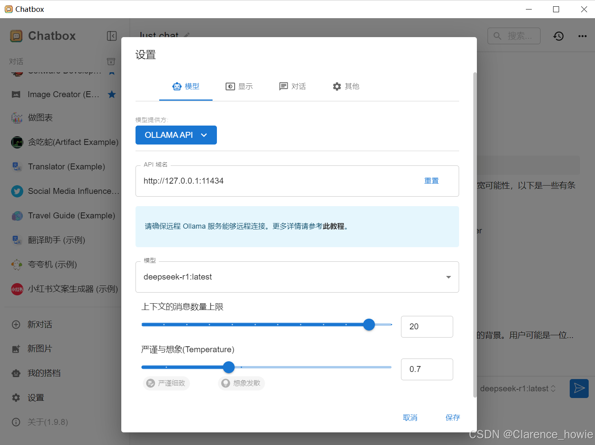Click 重置 to reset API host

pos(431,181)
